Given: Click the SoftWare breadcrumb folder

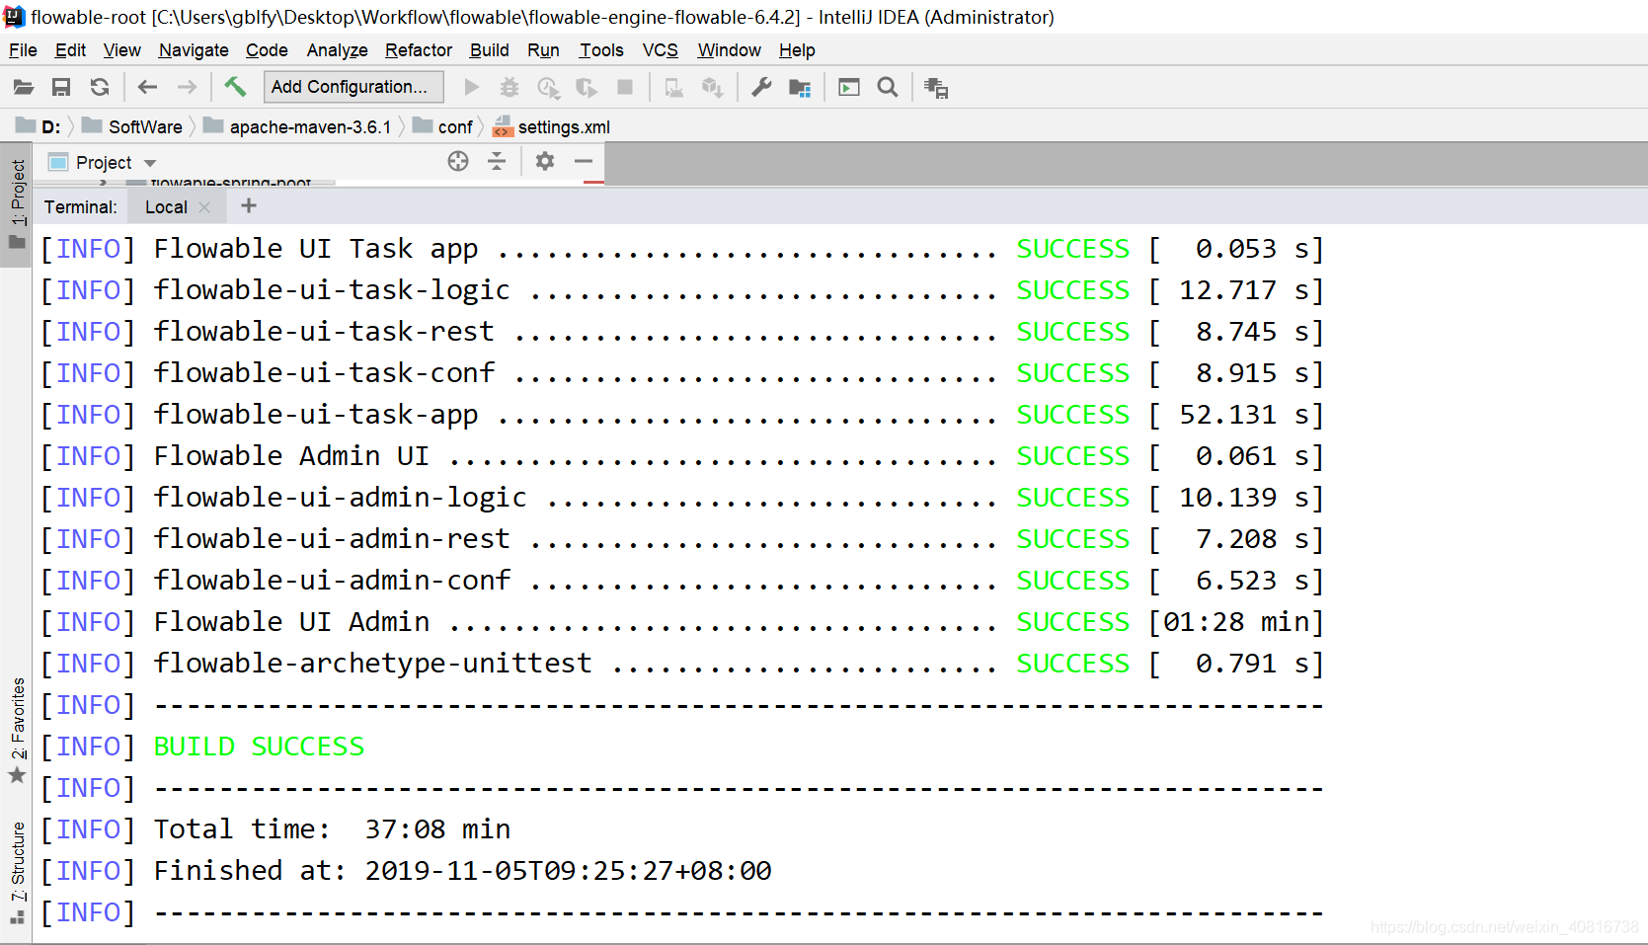Looking at the screenshot, I should point(133,126).
